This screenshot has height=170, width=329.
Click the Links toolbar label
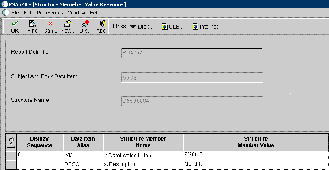tap(120, 26)
